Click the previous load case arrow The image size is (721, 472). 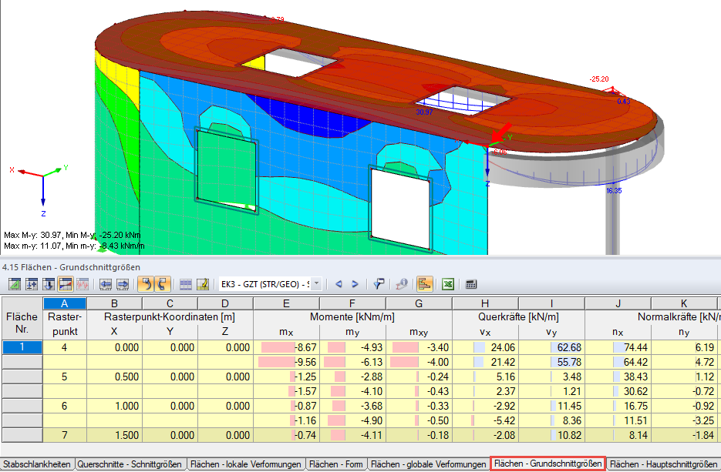339,283
